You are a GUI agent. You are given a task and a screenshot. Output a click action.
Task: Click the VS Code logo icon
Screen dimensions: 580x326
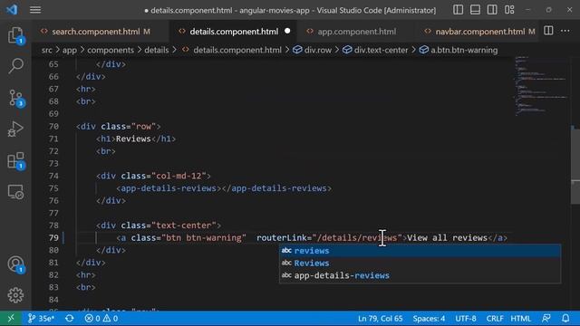coord(12,10)
